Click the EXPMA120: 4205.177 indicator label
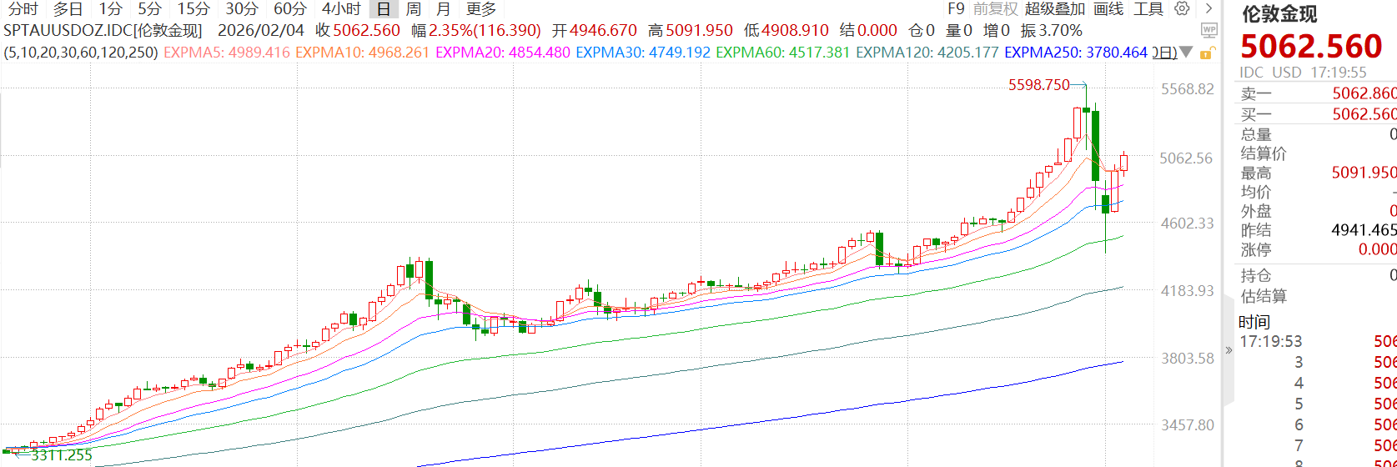Viewport: 1397px width, 467px height. coord(927,53)
